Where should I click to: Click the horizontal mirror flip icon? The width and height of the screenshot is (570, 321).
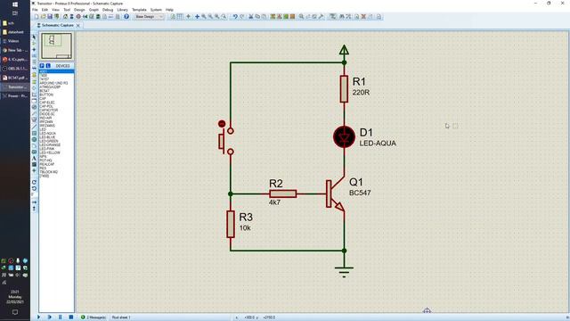click(34, 202)
